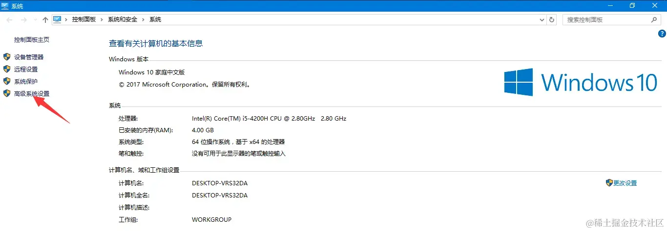Select 系统 in the breadcrumb path
667x231 pixels.
click(x=155, y=19)
